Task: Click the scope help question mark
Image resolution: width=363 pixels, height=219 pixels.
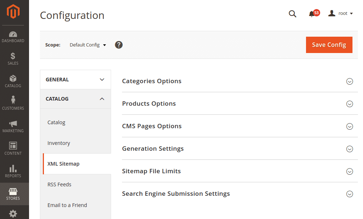Action: (x=119, y=45)
